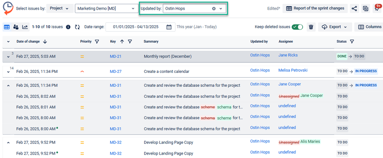
Task: Click the Assignee column header
Action: 286,41
